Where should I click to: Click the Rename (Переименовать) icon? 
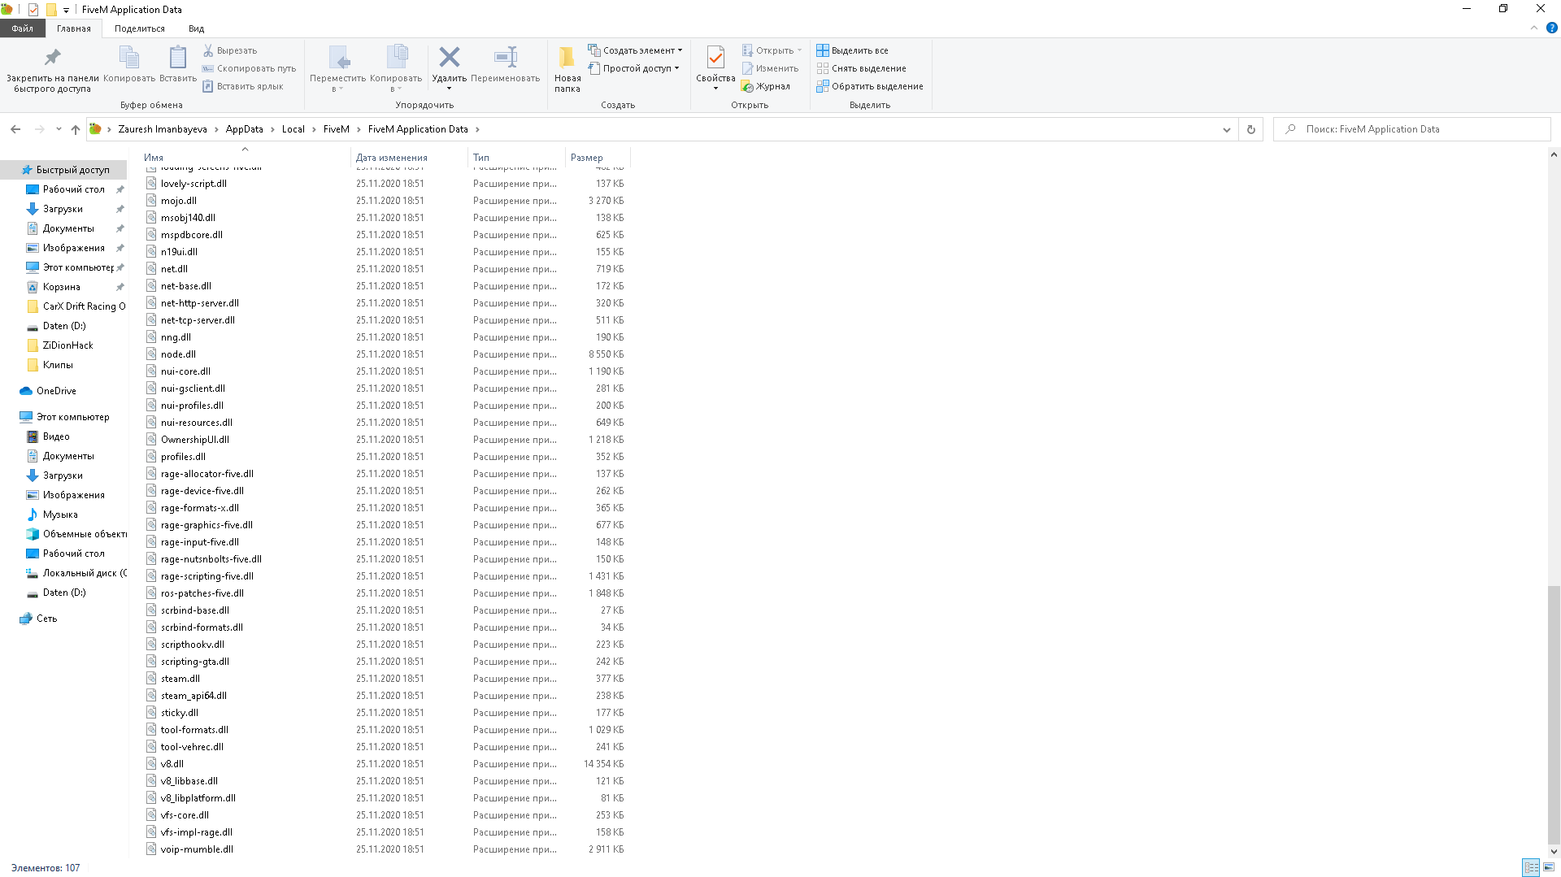[x=505, y=58]
